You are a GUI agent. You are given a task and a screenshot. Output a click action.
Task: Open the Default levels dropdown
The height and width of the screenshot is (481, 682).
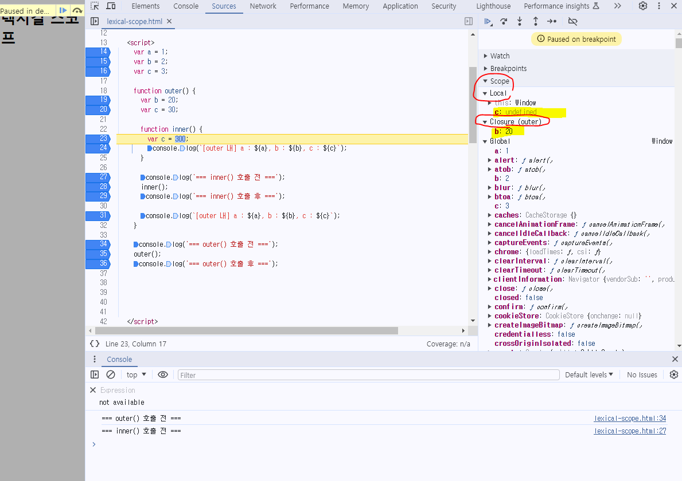click(x=589, y=374)
